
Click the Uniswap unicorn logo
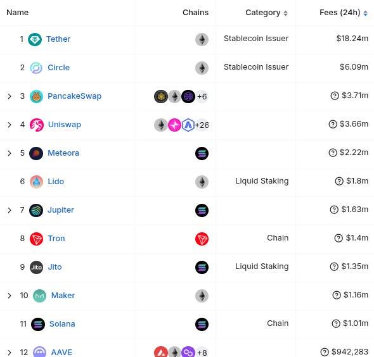coord(37,125)
